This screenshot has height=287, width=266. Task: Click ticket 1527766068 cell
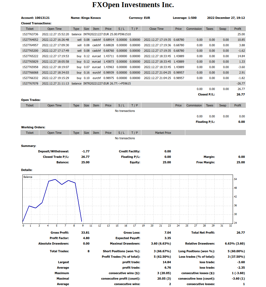tap(30, 73)
